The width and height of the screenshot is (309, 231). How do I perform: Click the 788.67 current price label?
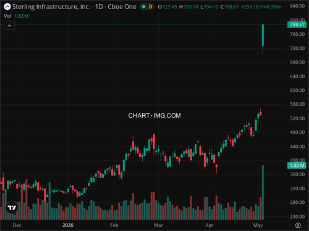tap(297, 25)
